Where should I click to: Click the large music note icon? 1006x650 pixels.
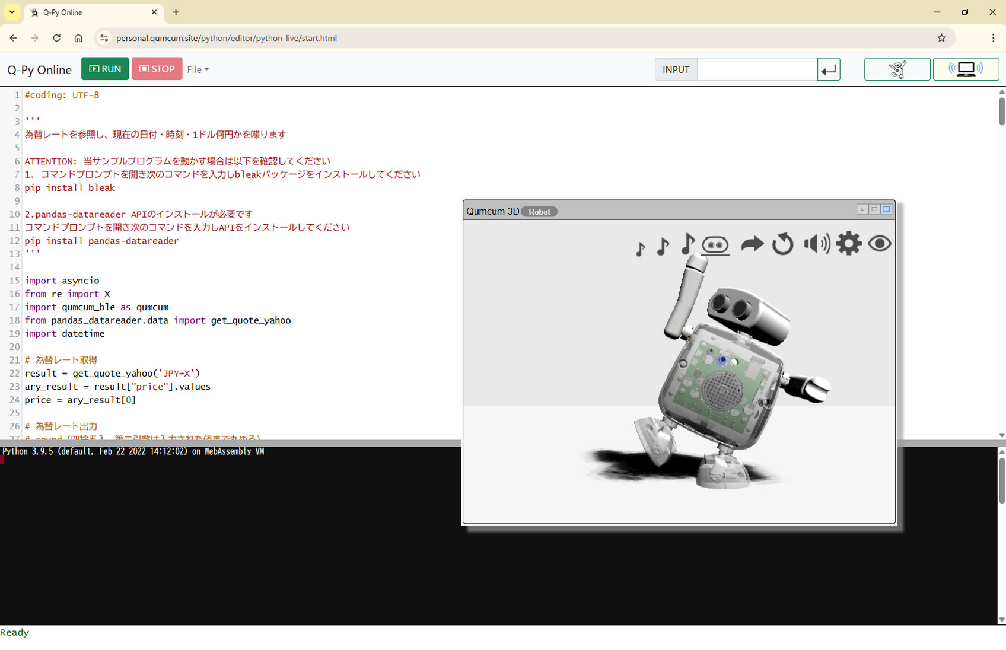(687, 244)
